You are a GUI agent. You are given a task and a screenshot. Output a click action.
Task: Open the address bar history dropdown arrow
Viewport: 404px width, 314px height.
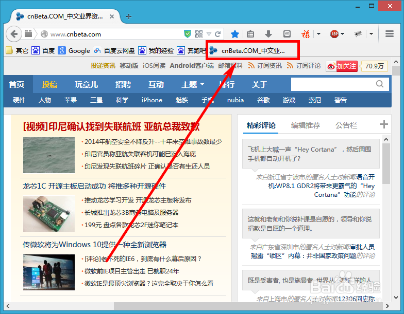(209, 34)
